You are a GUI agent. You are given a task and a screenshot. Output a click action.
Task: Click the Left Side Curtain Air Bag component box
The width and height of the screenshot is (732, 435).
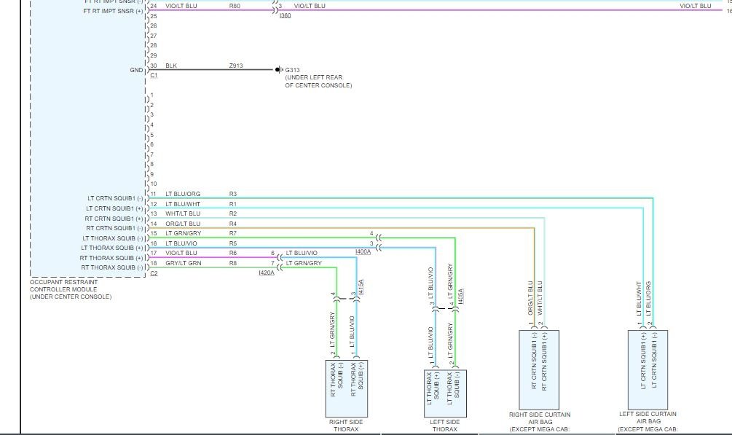point(648,370)
